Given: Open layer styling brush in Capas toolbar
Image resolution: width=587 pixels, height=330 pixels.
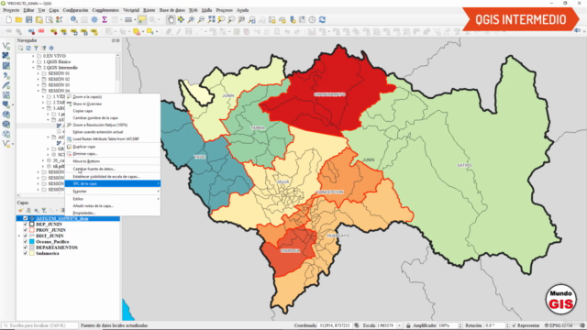Looking at the screenshot, I should (x=20, y=210).
